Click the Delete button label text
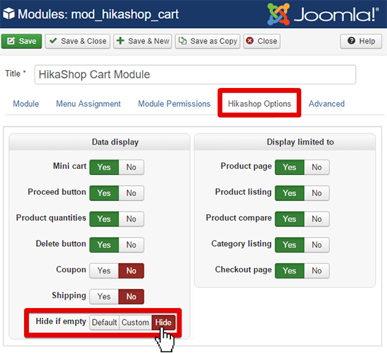 coord(61,244)
